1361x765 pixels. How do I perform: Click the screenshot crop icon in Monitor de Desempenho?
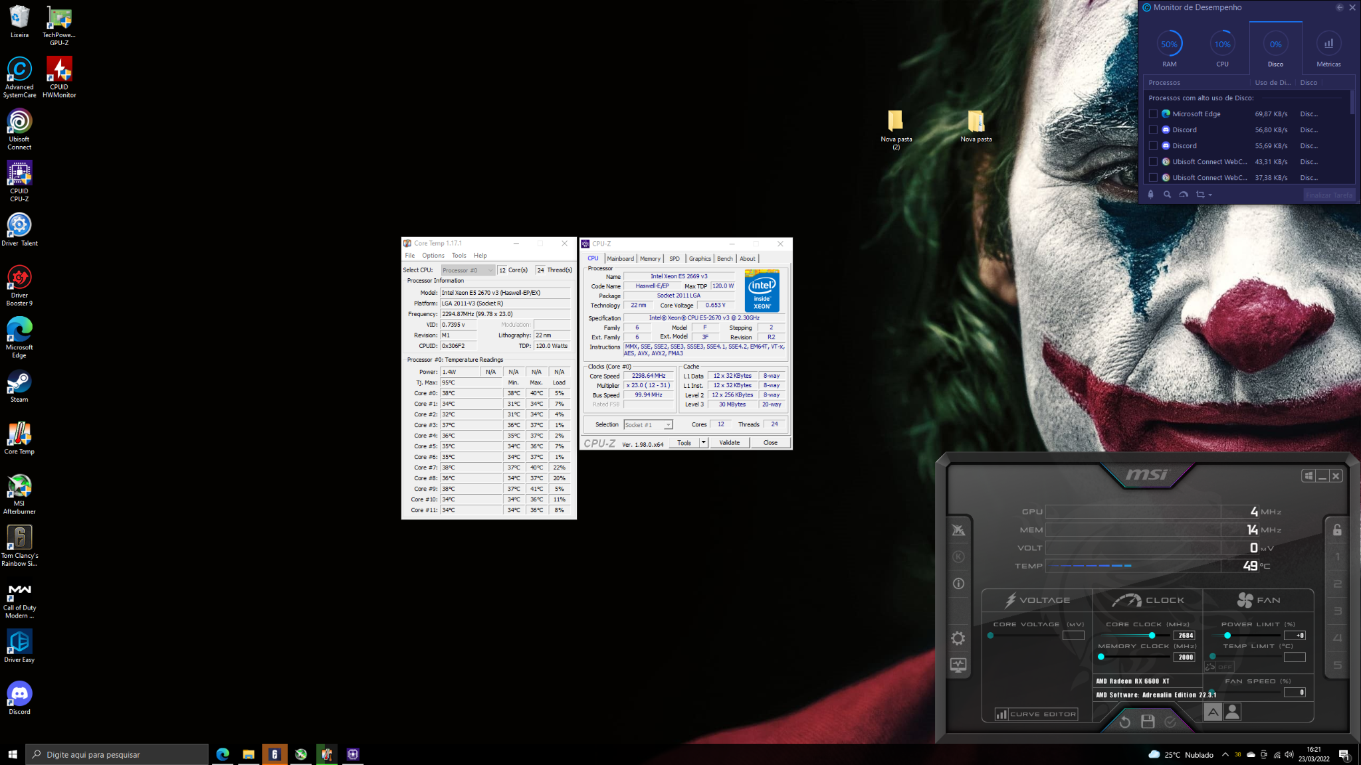click(1200, 195)
